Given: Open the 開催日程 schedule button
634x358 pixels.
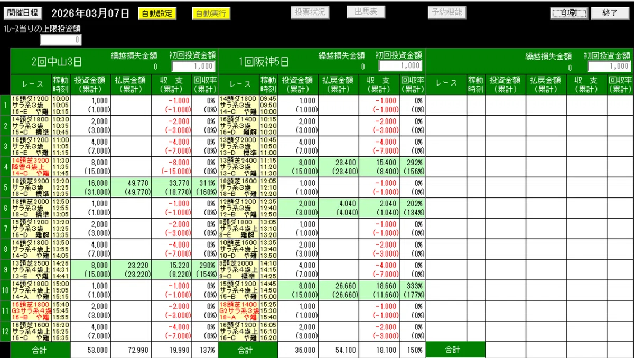Looking at the screenshot, I should pos(23,13).
